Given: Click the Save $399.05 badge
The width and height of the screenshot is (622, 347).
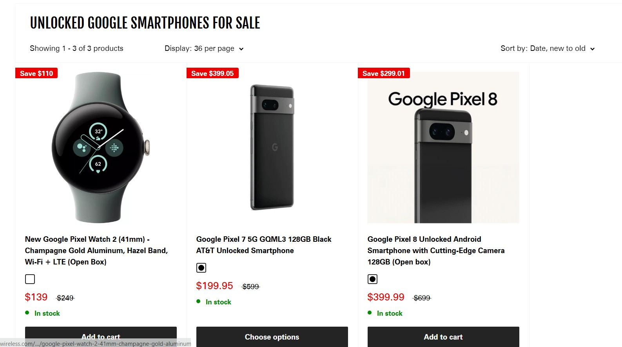Looking at the screenshot, I should [x=212, y=73].
